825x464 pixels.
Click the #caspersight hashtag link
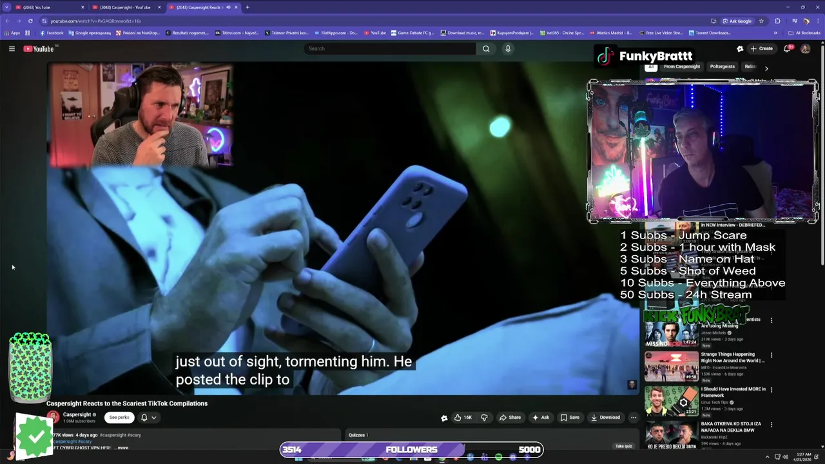[113, 435]
